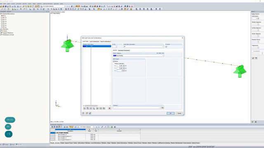264x148 pixels.
Task: Switch to the Load Combinations tab
Action: point(94,42)
